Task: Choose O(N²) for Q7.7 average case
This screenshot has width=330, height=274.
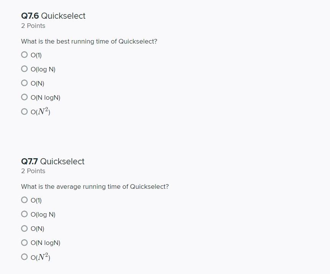Action: click(25, 257)
